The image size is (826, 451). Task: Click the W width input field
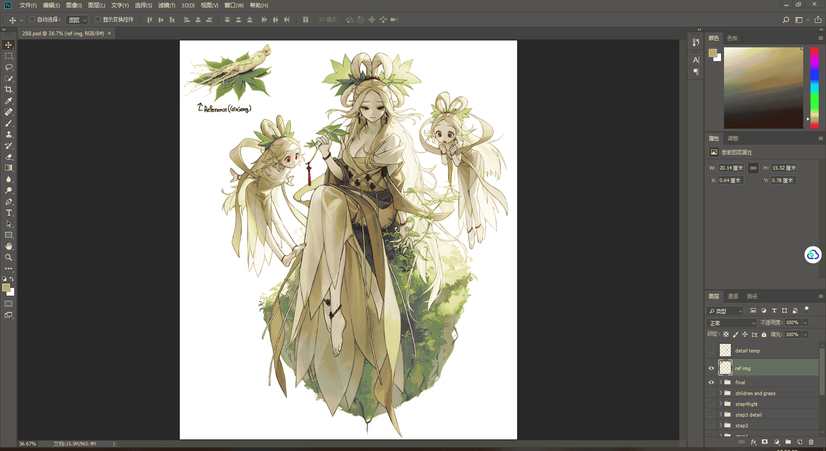pos(731,168)
